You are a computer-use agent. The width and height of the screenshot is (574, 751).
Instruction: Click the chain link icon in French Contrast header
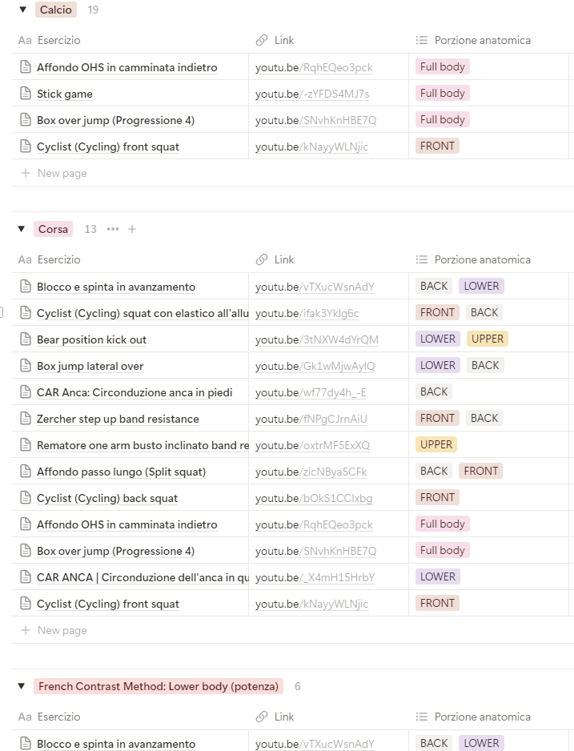tap(262, 717)
